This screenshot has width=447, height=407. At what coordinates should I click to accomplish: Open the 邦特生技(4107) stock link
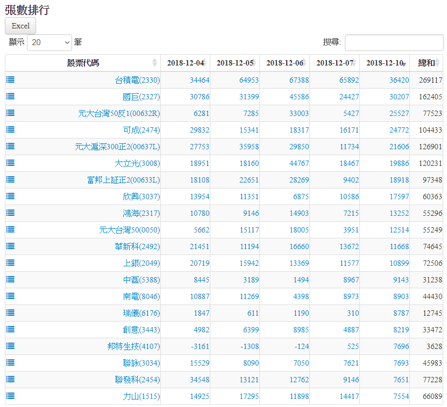tap(133, 346)
